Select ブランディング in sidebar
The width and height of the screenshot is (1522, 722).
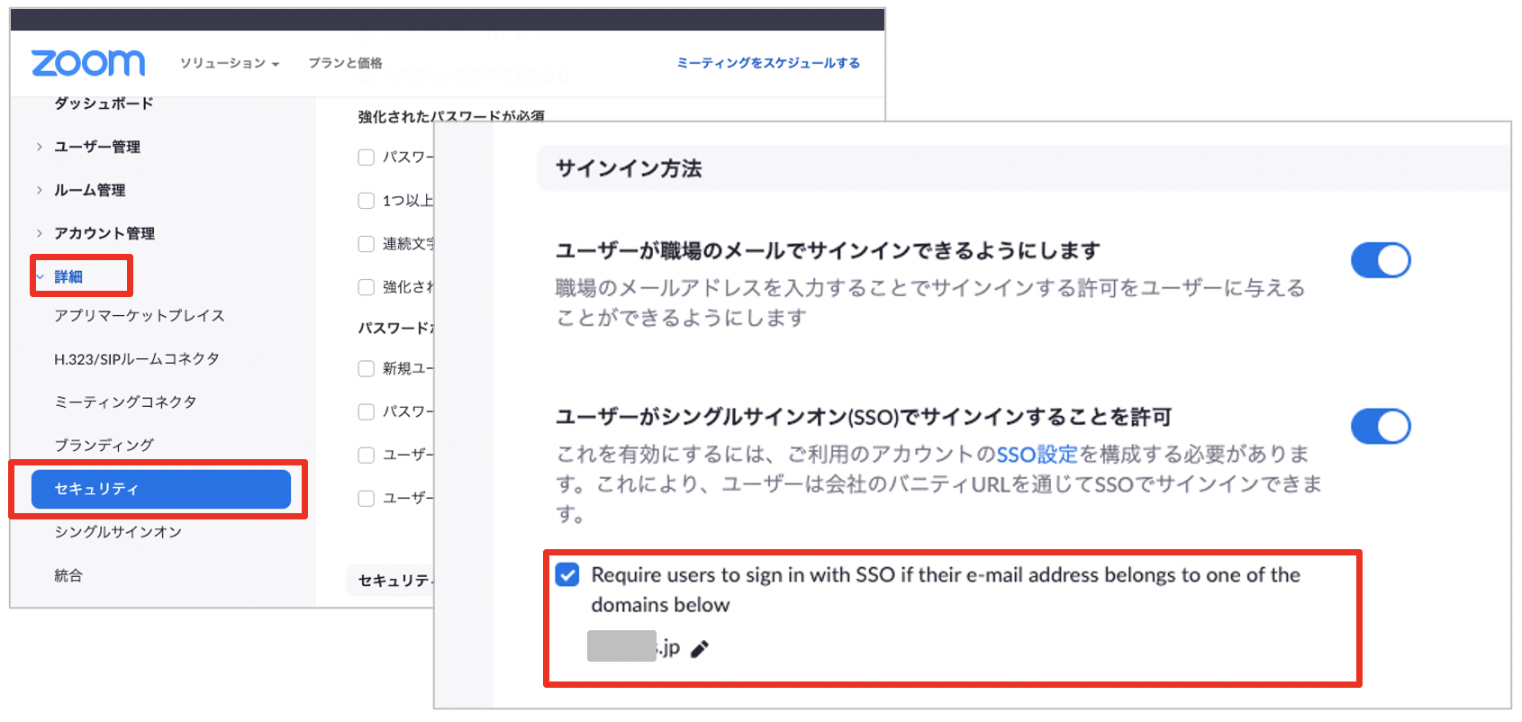coord(104,446)
